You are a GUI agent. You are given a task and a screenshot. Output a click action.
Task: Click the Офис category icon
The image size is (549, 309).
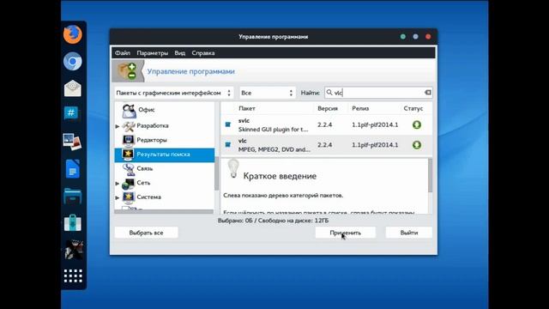coord(129,111)
